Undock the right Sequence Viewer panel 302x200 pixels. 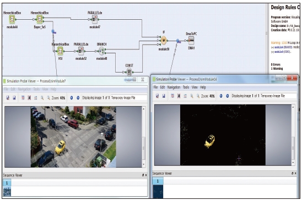click(293, 173)
